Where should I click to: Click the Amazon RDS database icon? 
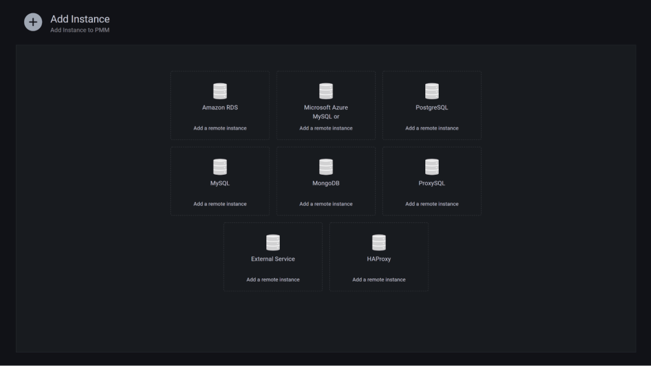220,91
